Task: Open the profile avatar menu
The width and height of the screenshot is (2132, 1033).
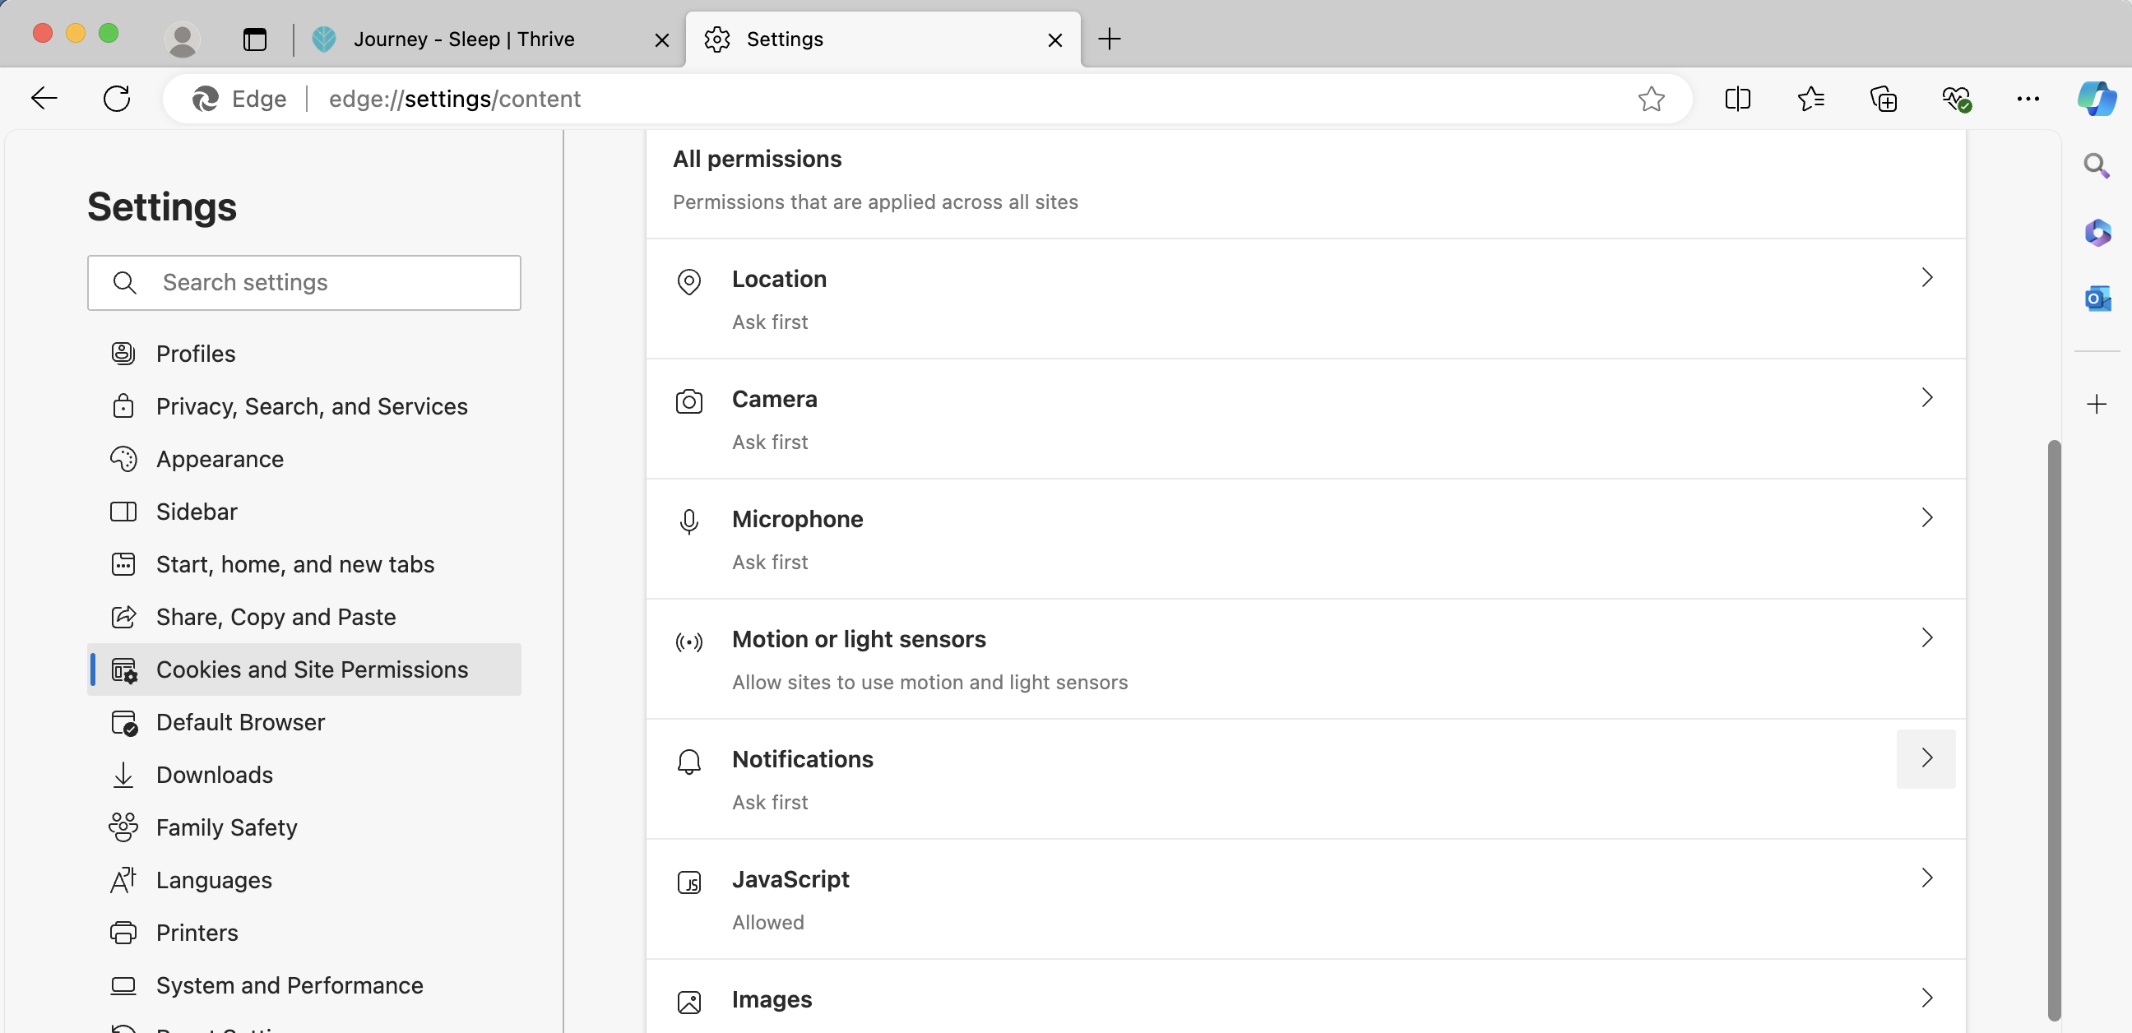Action: (x=182, y=39)
